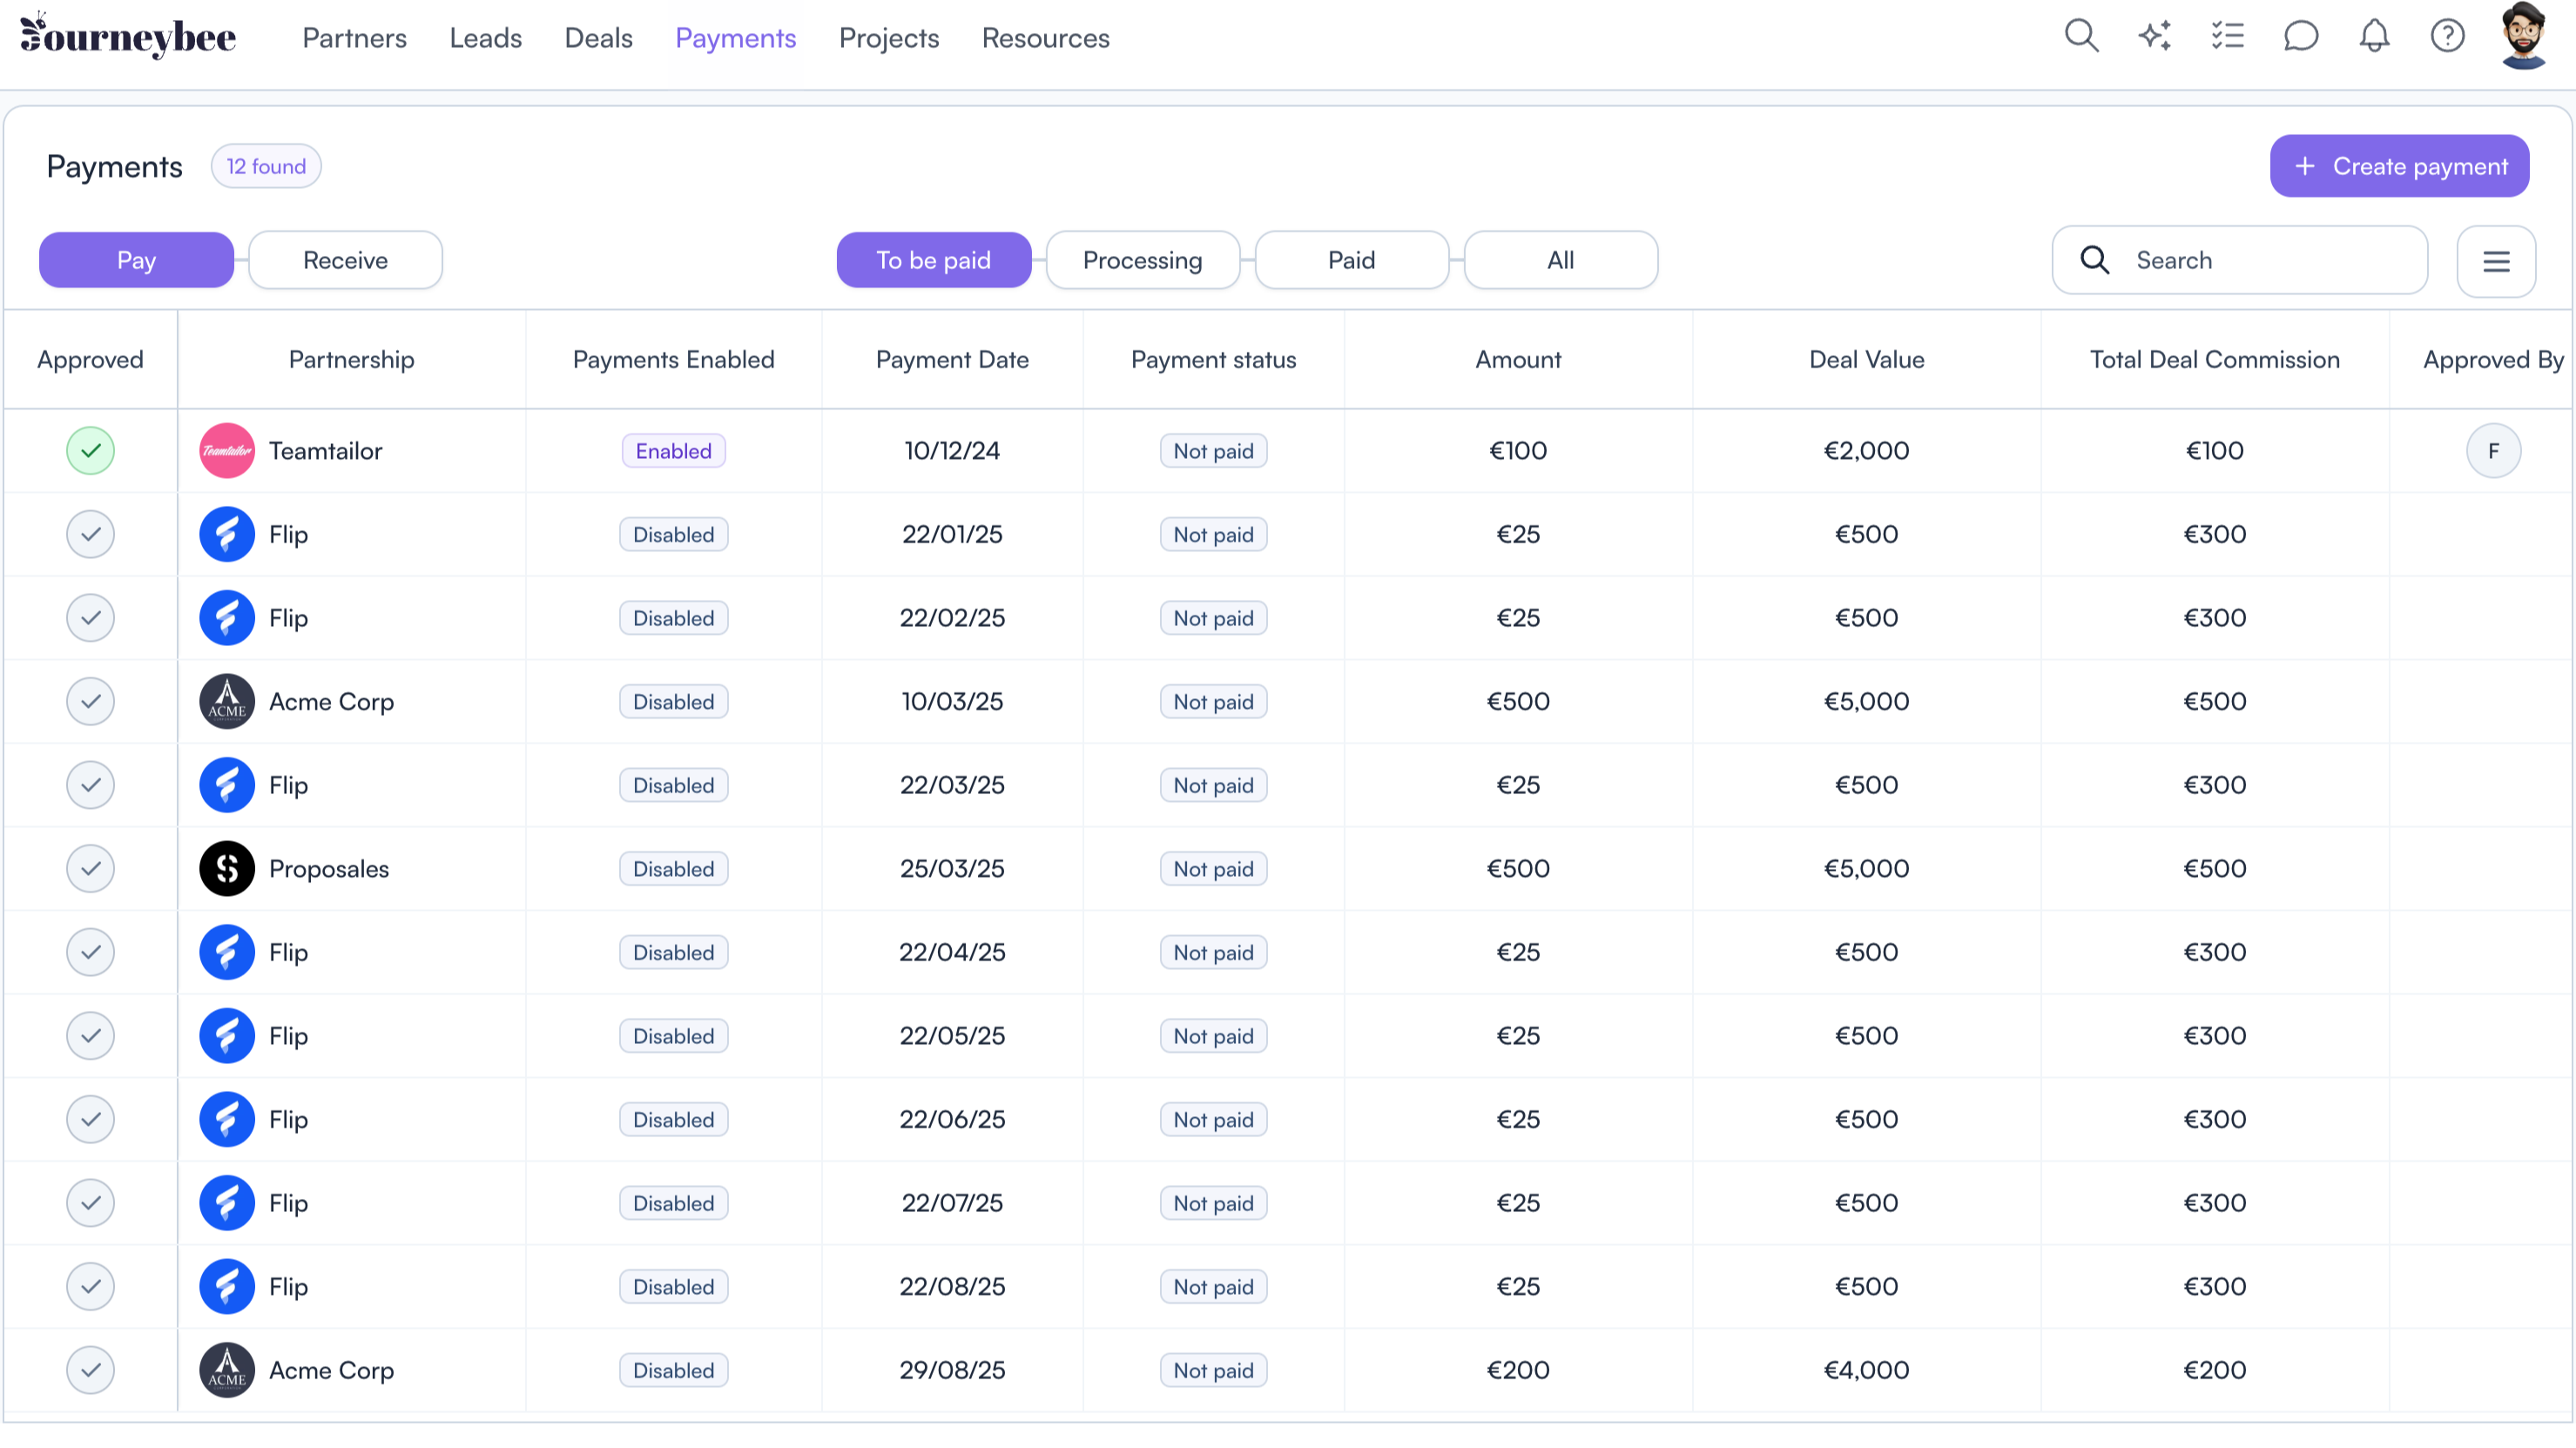Click the Journeybee logo
This screenshot has width=2576, height=1448.
pos(128,37)
